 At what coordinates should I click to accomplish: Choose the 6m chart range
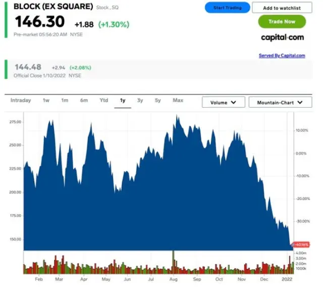click(84, 101)
